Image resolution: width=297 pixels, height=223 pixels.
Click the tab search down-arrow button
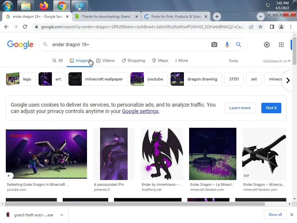261,17
